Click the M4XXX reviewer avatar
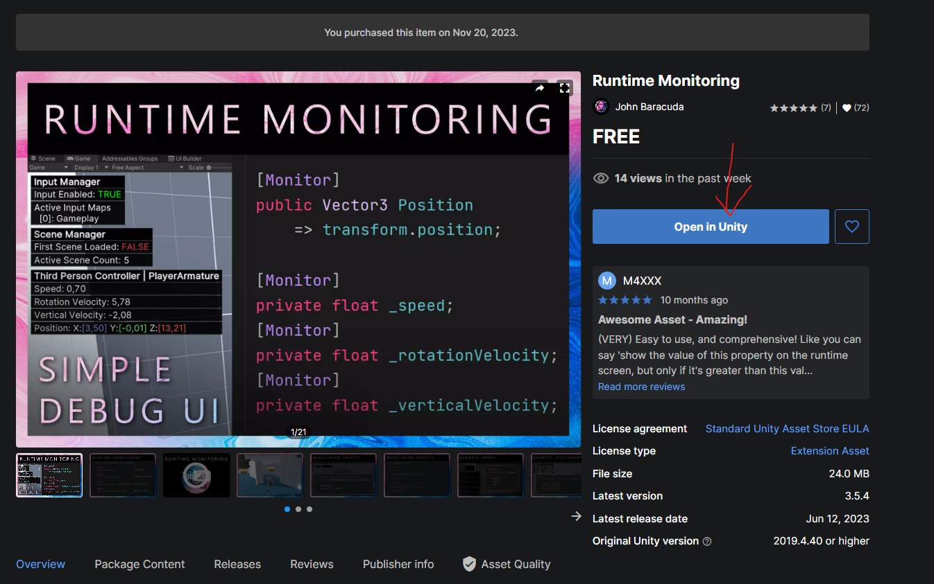 (607, 281)
